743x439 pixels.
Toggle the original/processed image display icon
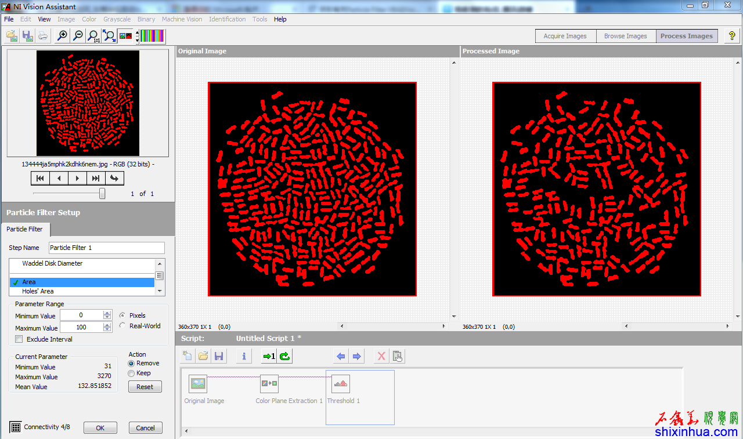tap(125, 36)
